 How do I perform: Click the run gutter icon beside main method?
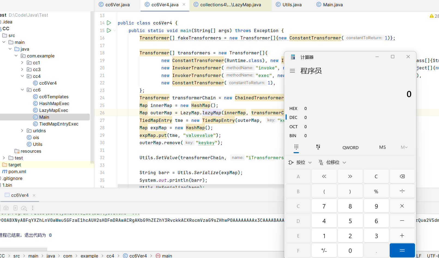(x=109, y=30)
